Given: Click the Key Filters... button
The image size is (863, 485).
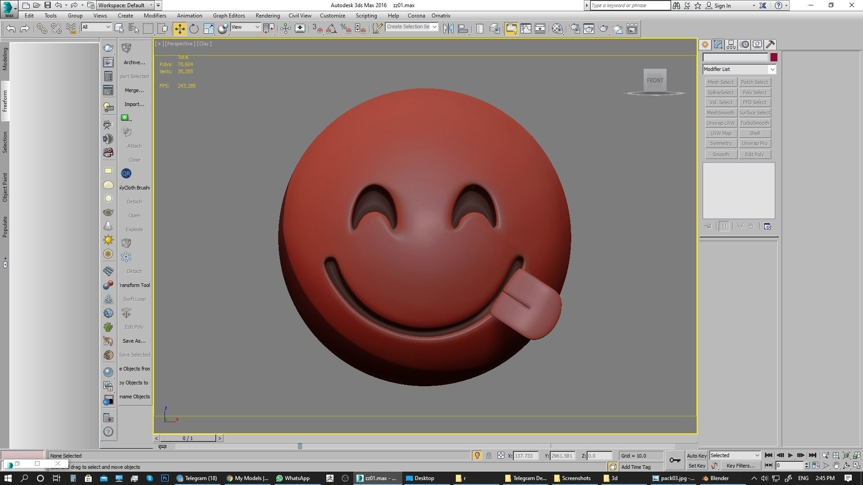Looking at the screenshot, I should [740, 466].
